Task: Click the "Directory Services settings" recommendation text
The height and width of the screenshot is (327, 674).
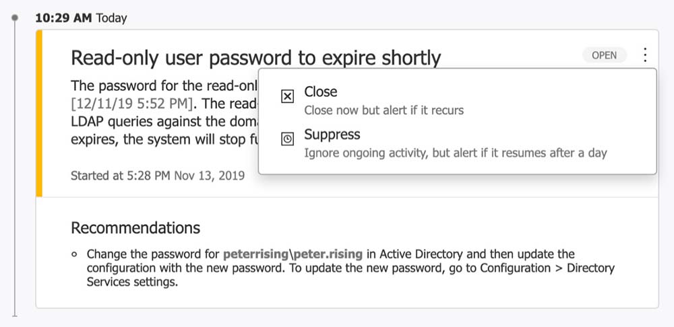Action: tap(125, 283)
